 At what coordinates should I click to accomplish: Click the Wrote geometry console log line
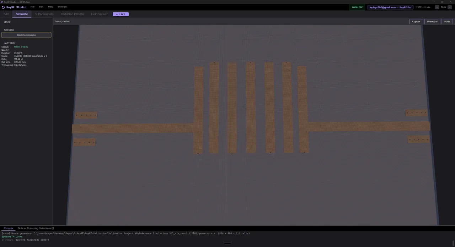(125, 234)
